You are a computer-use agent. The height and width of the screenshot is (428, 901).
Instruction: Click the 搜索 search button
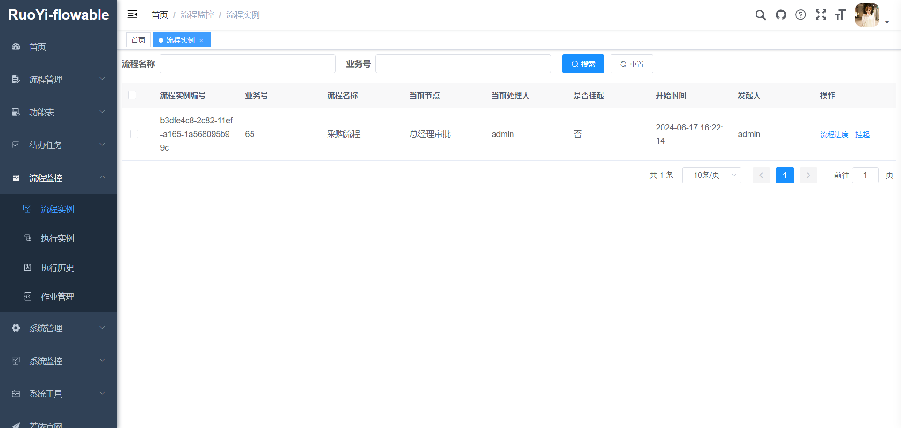pos(583,64)
